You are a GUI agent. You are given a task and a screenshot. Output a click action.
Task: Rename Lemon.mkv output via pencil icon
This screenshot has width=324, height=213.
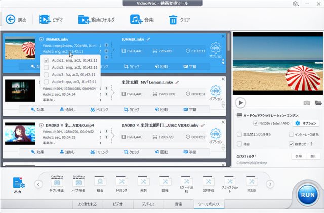[177, 82]
